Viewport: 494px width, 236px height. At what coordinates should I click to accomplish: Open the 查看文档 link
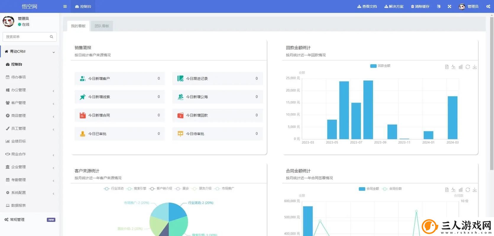pyautogui.click(x=367, y=6)
